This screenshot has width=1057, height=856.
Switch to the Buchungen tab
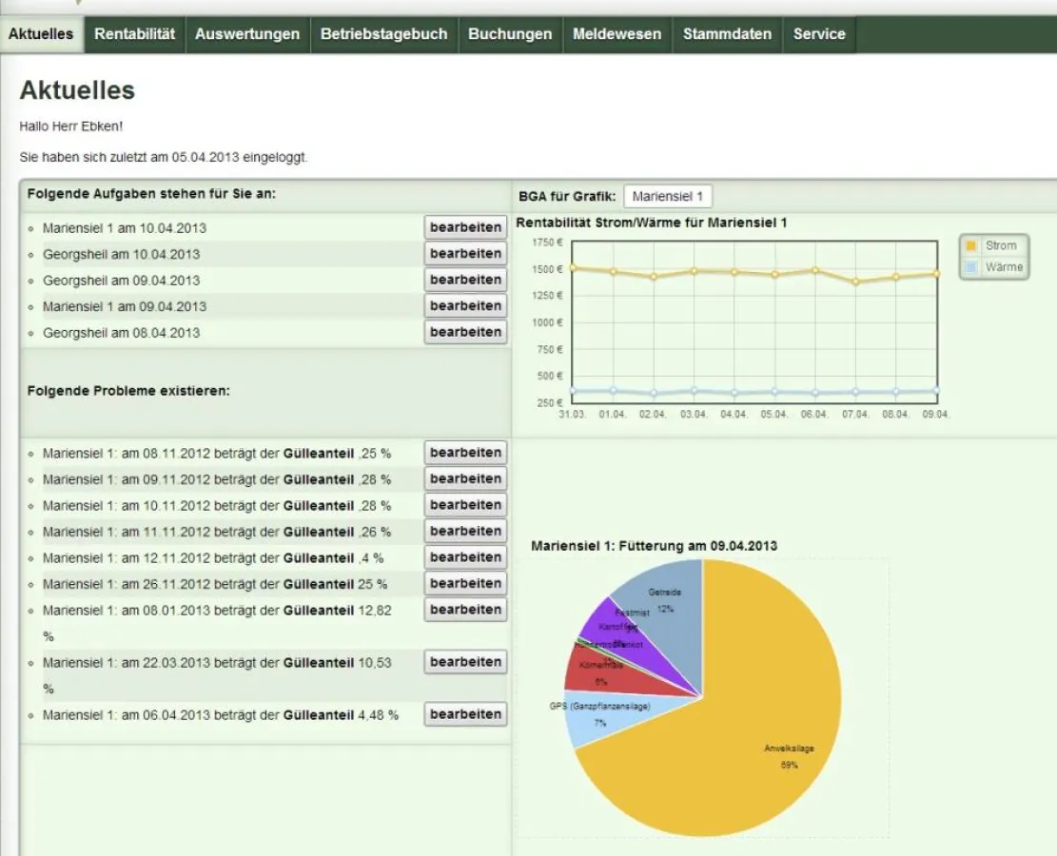coord(509,33)
